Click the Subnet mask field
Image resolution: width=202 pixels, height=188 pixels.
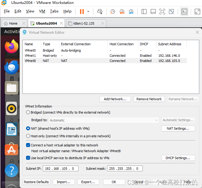(x=125, y=169)
